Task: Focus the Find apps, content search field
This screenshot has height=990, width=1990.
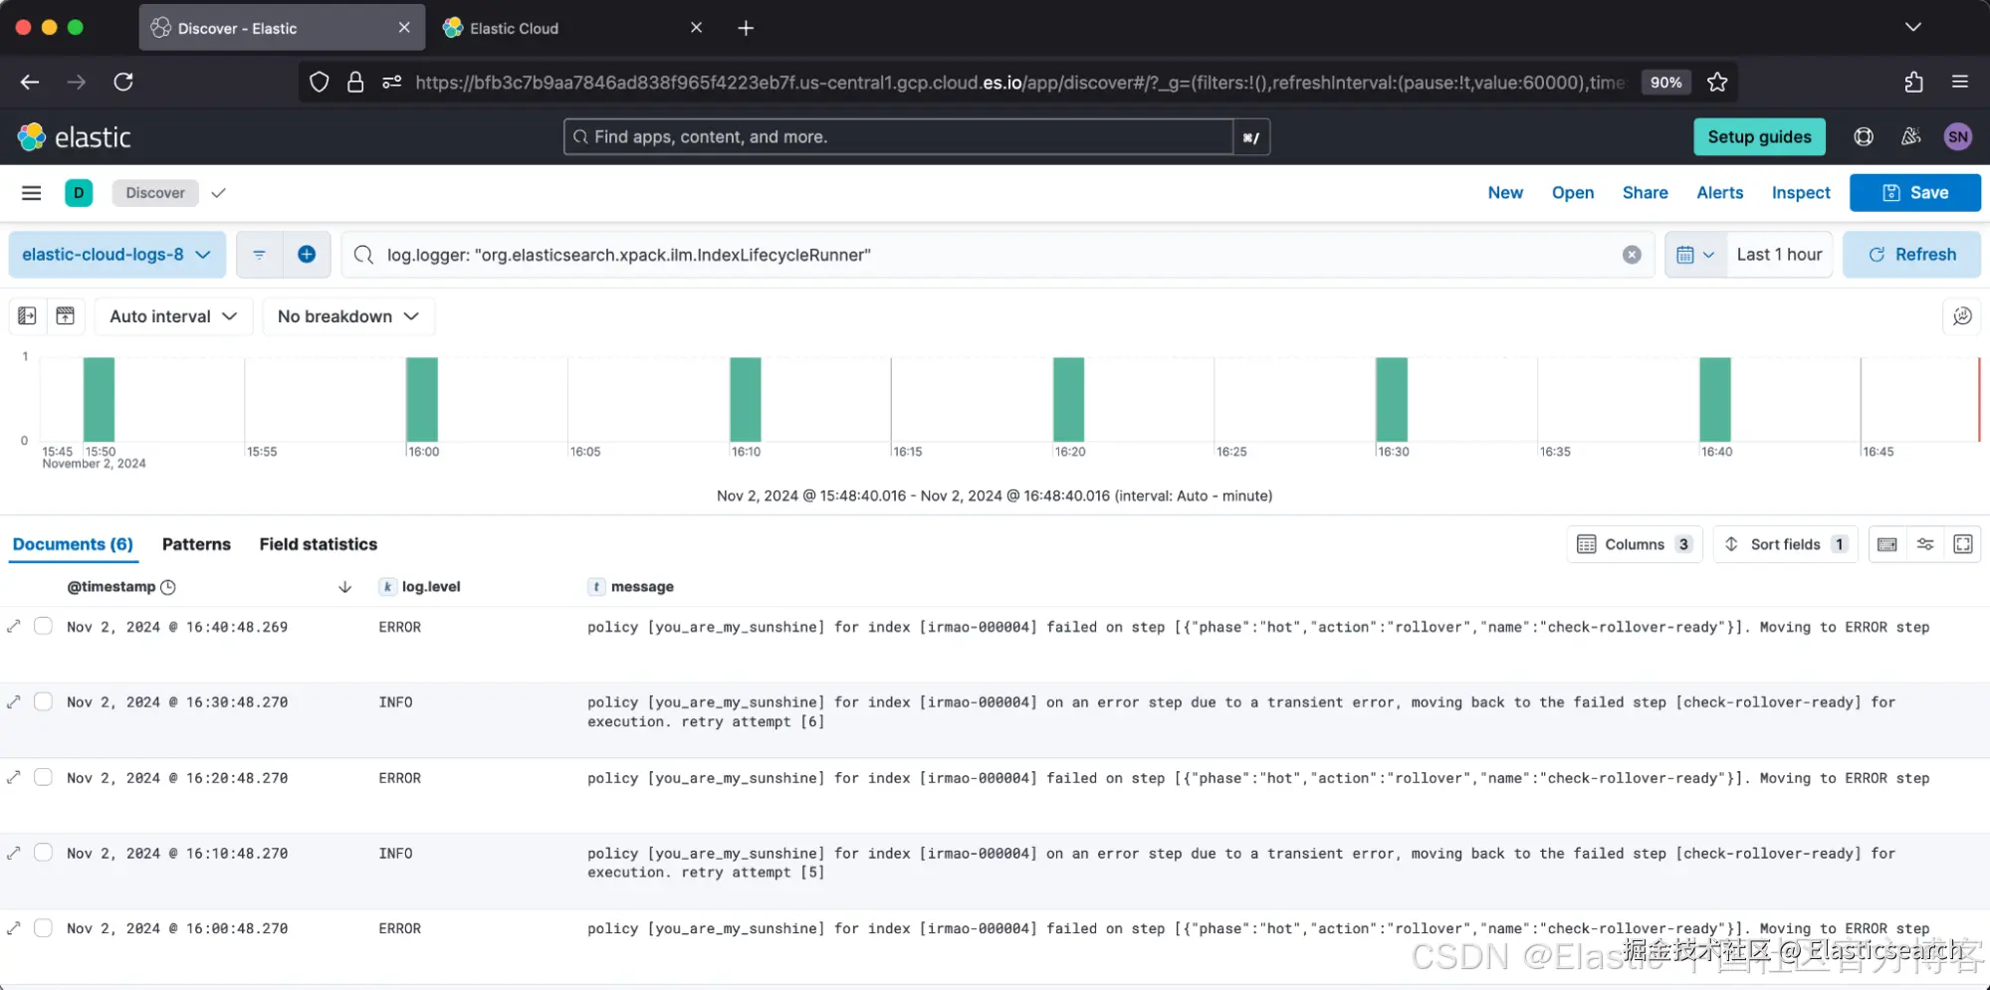Action: [900, 137]
